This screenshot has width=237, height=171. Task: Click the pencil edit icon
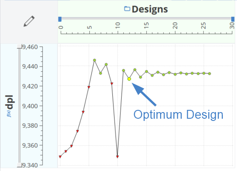(29, 21)
